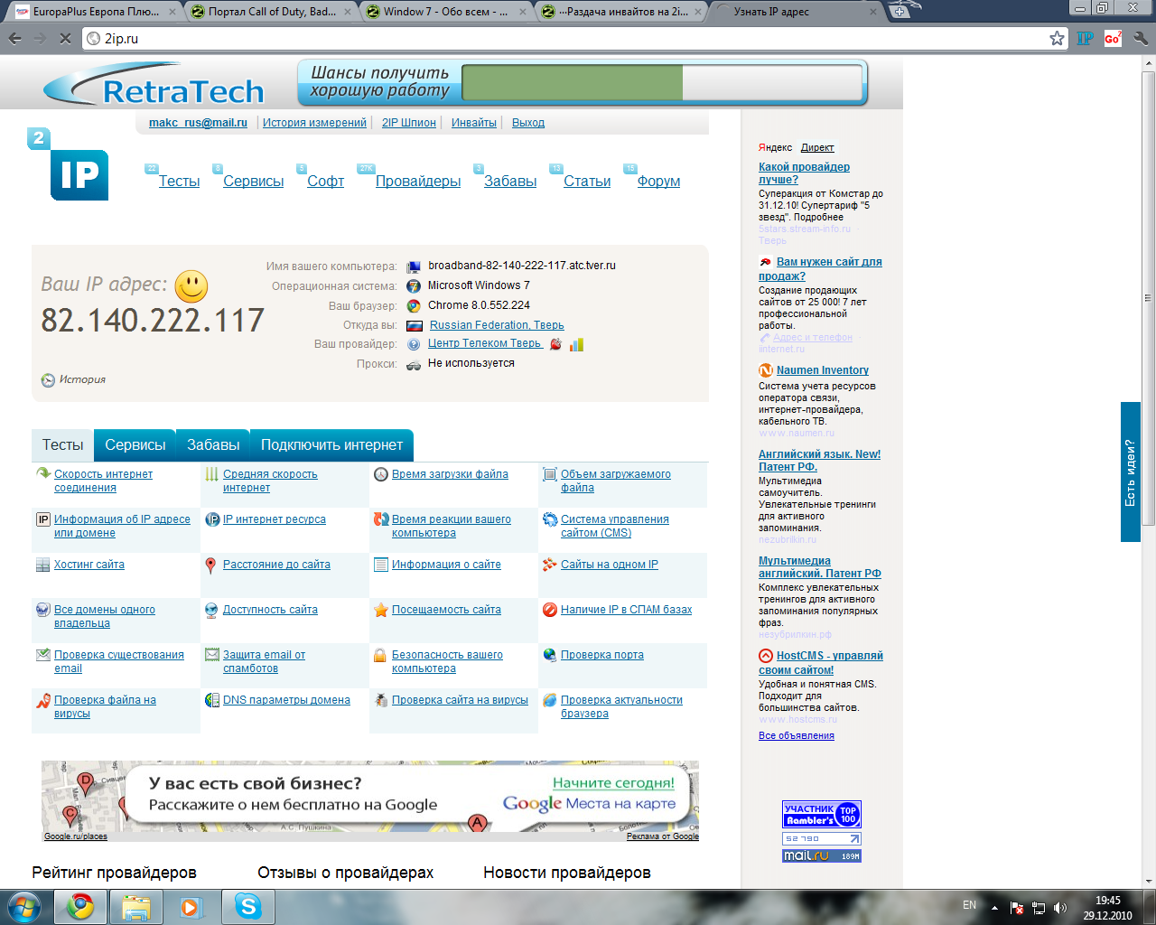Go back with browser back arrow

(15, 39)
